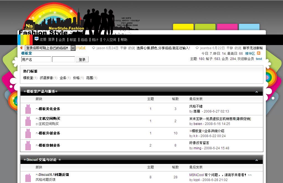Open 标签 menu item
This screenshot has height=183, width=283.
point(73,40)
